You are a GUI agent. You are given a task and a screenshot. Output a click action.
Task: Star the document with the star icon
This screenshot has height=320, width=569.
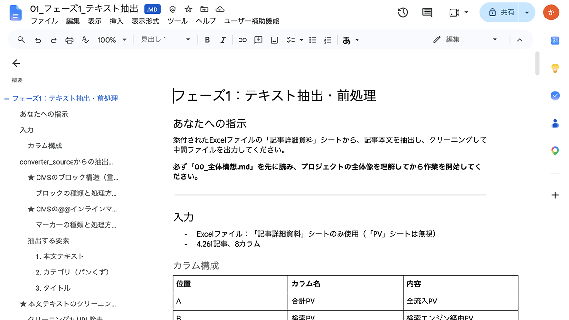188,9
